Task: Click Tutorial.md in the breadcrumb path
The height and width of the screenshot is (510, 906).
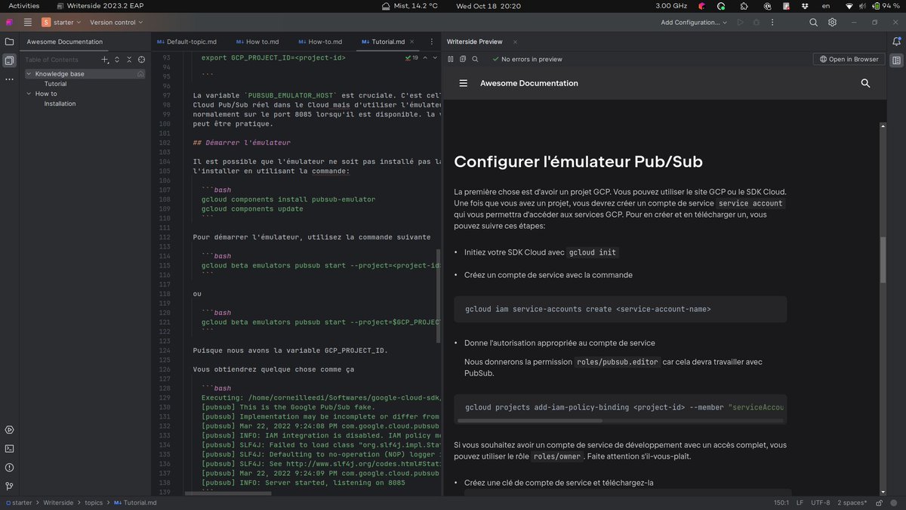Action: 135,502
